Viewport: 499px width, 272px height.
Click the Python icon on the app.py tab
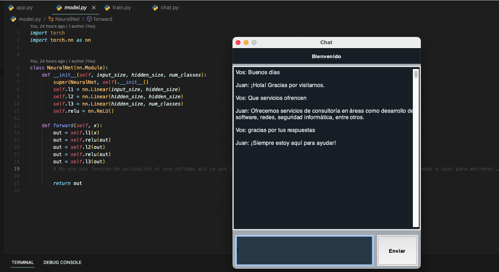tap(11, 8)
